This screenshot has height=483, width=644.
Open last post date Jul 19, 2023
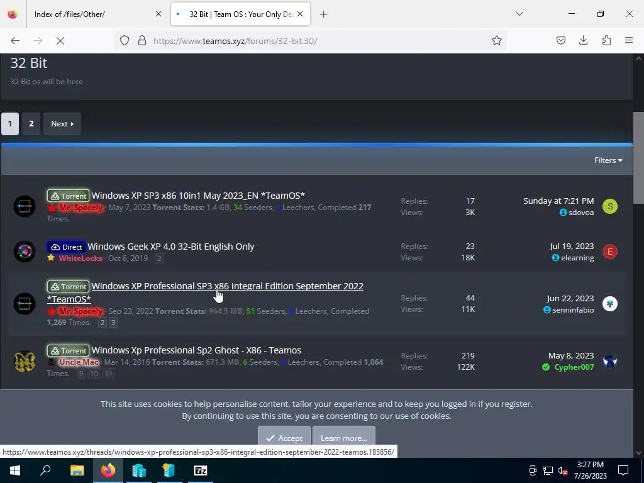572,246
